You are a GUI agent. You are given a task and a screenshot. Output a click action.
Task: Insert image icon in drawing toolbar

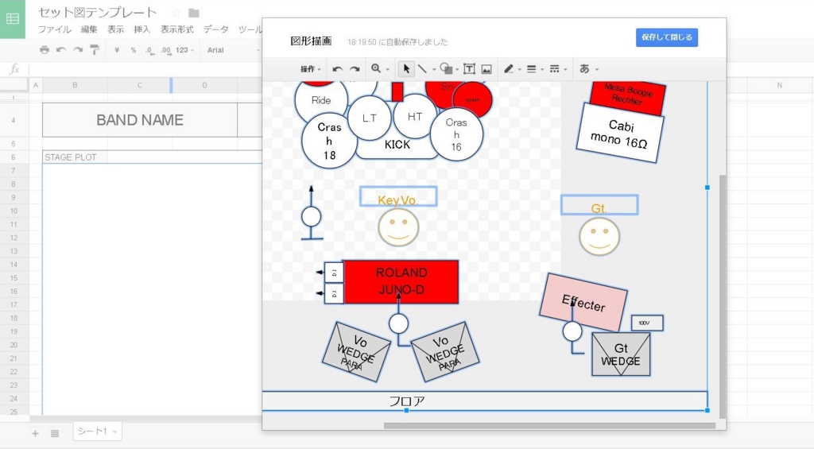click(486, 69)
